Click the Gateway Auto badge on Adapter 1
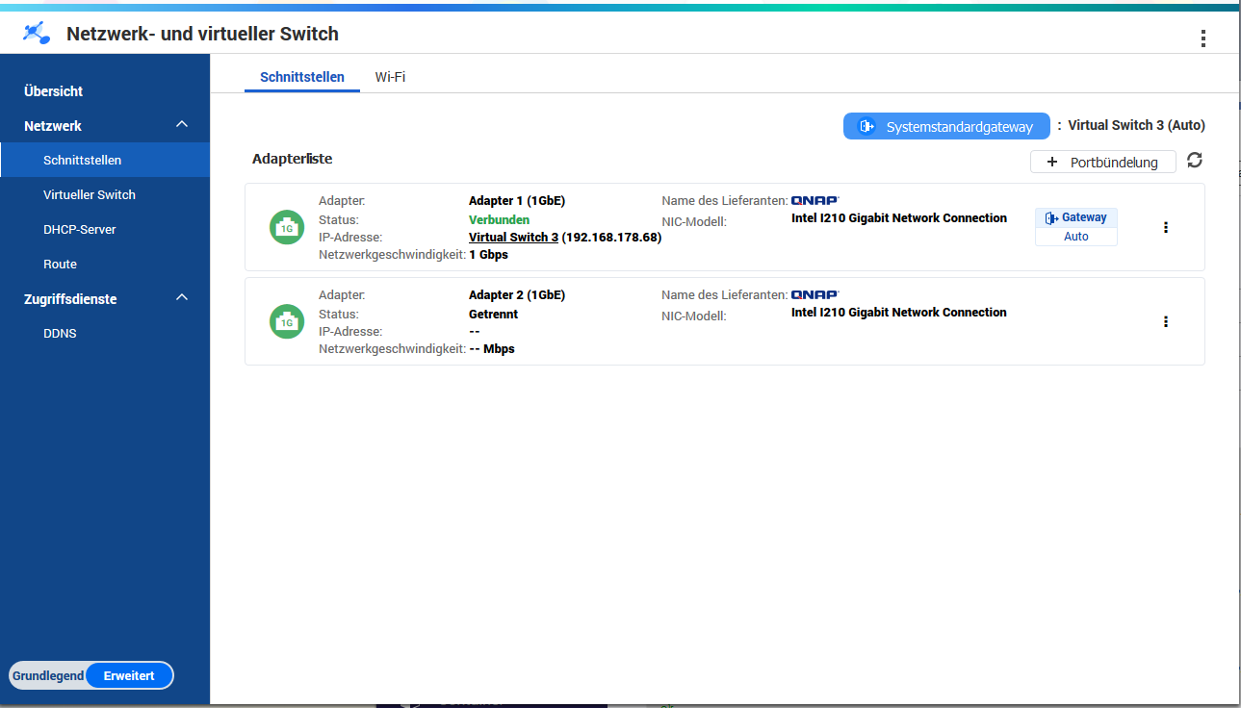This screenshot has height=708, width=1241. (1076, 227)
